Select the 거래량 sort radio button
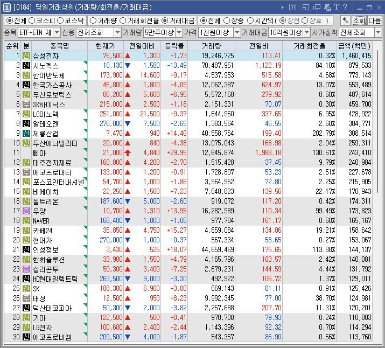385x348 pixels. click(93, 20)
